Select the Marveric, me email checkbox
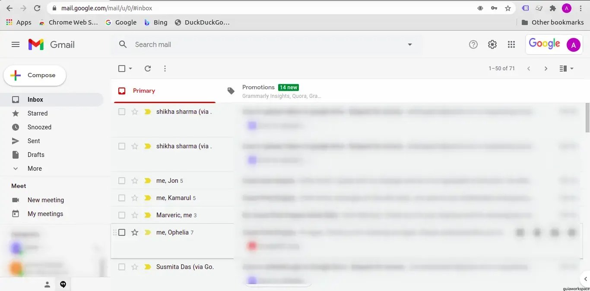Screen dimensions: 590x291 click(x=122, y=215)
